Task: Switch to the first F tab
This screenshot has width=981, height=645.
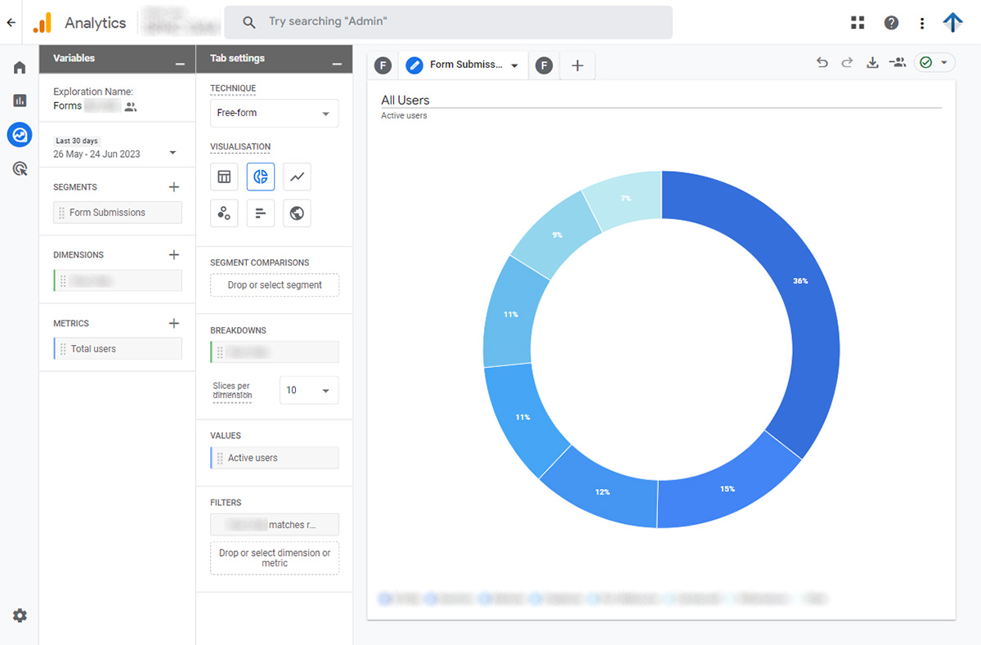Action: pyautogui.click(x=383, y=65)
